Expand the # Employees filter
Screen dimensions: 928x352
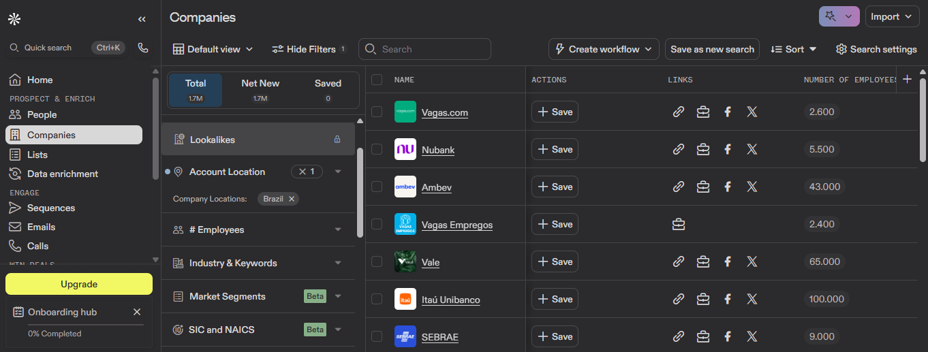point(338,229)
